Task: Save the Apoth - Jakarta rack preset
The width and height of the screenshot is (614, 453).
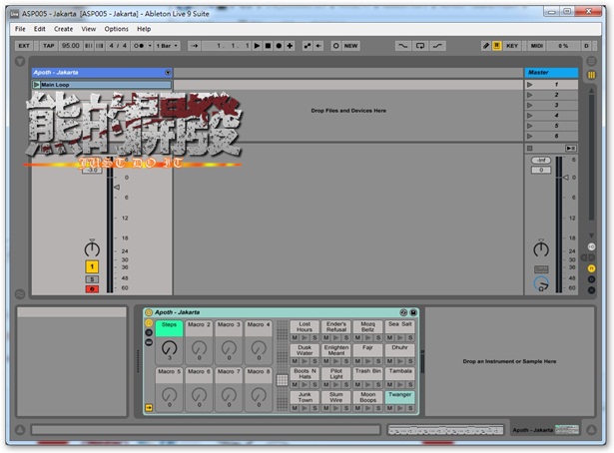Action: pos(413,312)
